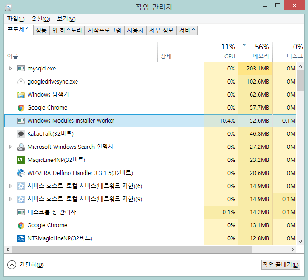Click the Windows Modules Installer Worker name

[71, 121]
